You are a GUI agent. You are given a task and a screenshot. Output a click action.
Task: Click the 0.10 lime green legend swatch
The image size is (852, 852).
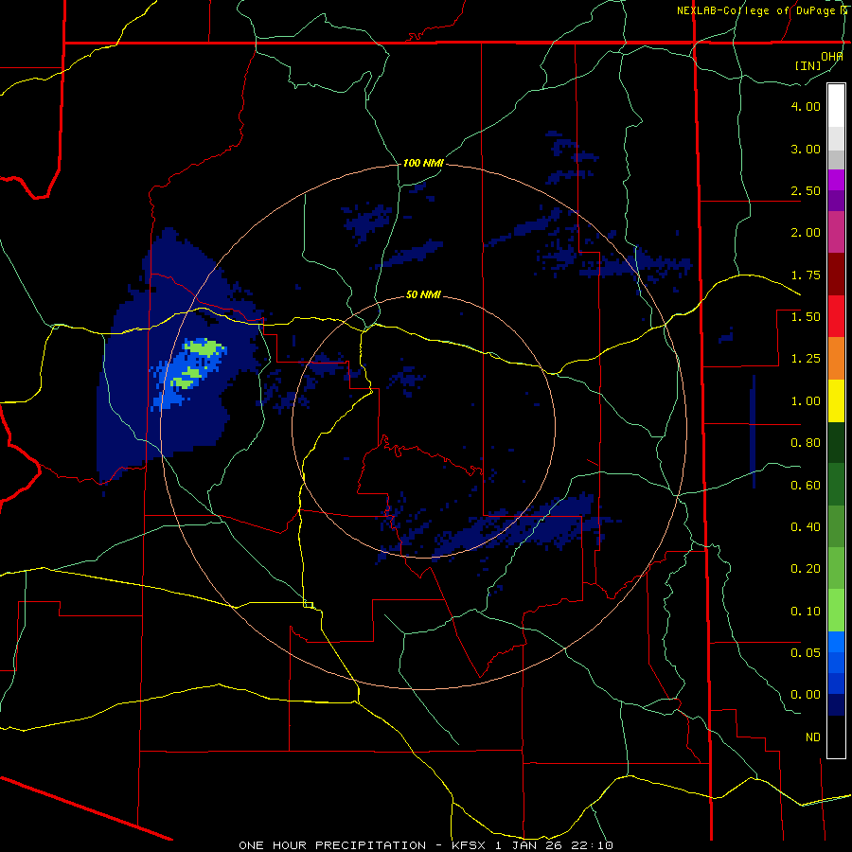(836, 611)
